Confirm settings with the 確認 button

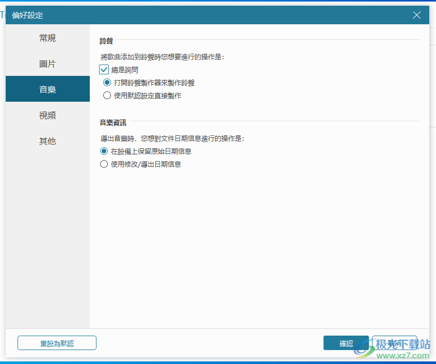[x=346, y=342]
